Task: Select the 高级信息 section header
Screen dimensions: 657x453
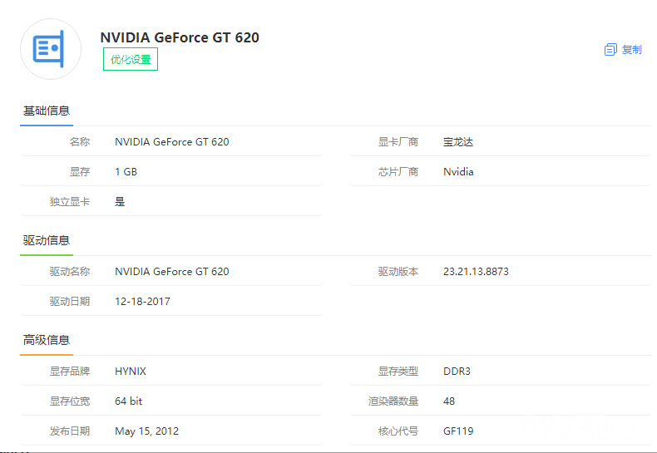Action: [47, 340]
